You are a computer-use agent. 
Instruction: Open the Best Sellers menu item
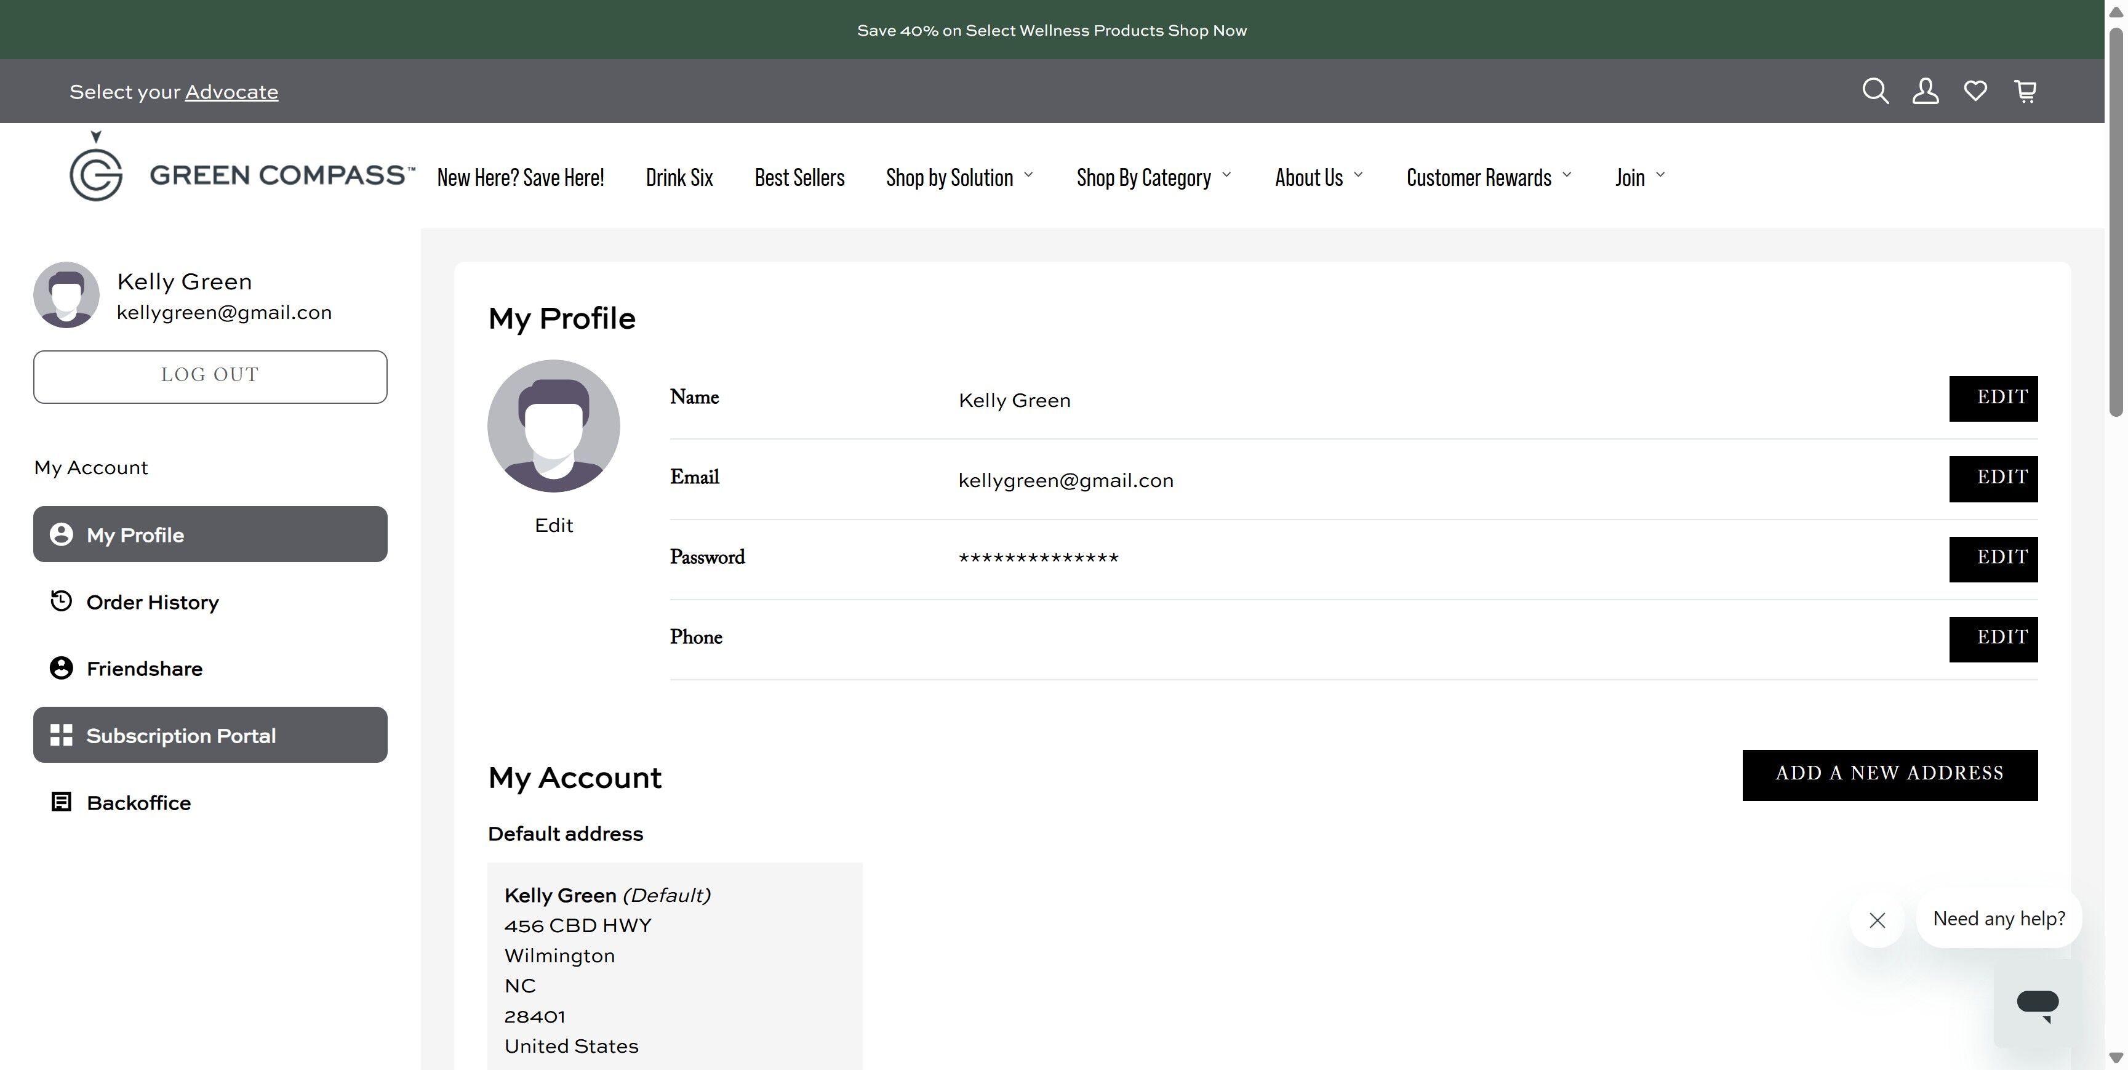tap(799, 178)
